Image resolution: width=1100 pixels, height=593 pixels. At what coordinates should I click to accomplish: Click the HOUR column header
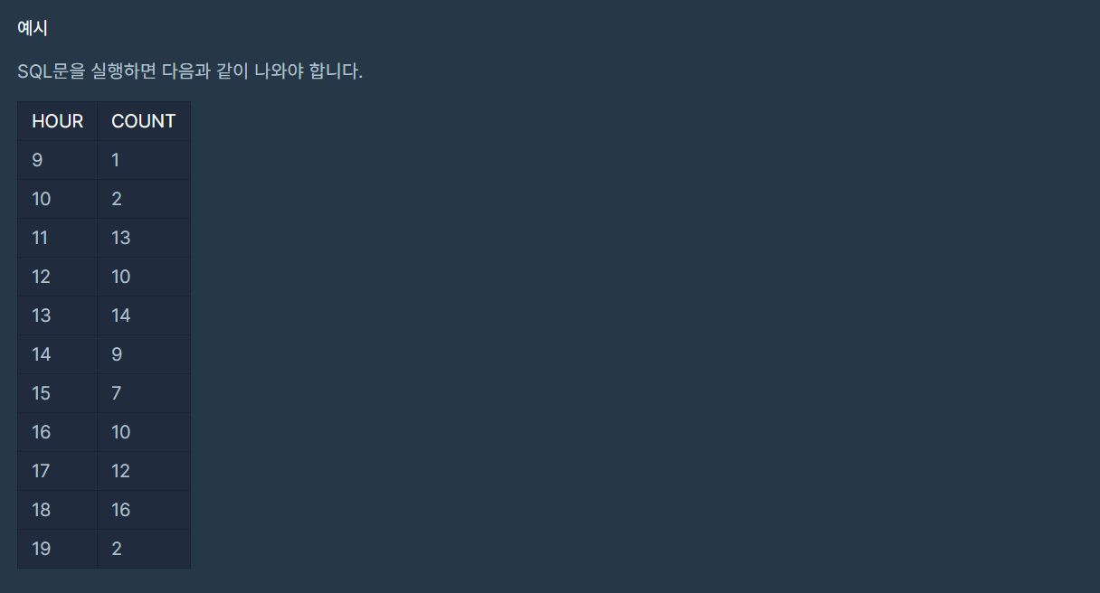(x=57, y=121)
